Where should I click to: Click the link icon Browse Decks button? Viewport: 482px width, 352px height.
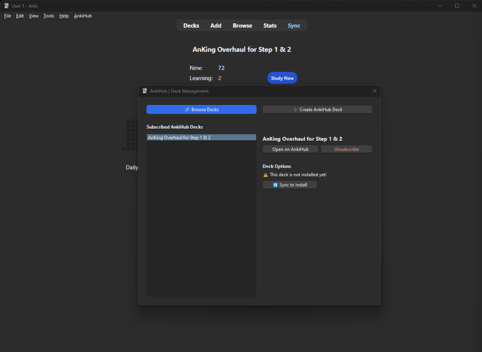point(201,110)
